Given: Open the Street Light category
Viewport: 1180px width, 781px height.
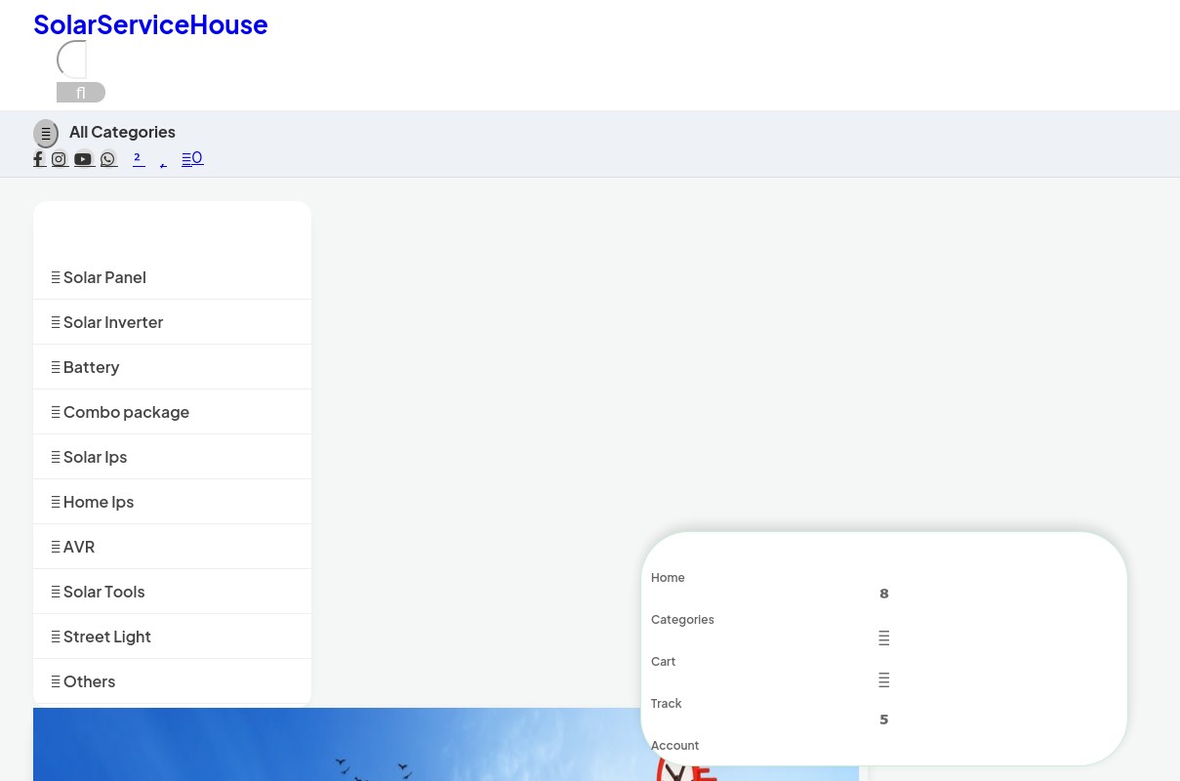Looking at the screenshot, I should [x=172, y=637].
